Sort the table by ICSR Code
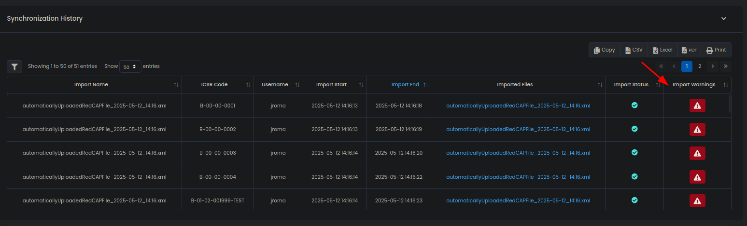Screen dimensions: 747x226 point(214,85)
